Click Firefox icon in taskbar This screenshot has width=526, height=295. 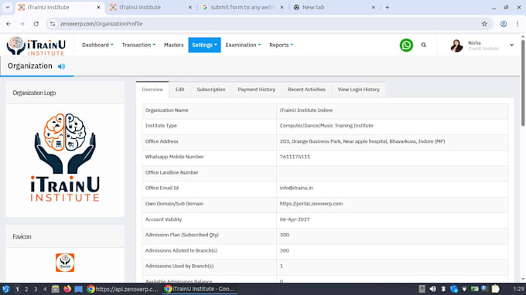point(67,289)
